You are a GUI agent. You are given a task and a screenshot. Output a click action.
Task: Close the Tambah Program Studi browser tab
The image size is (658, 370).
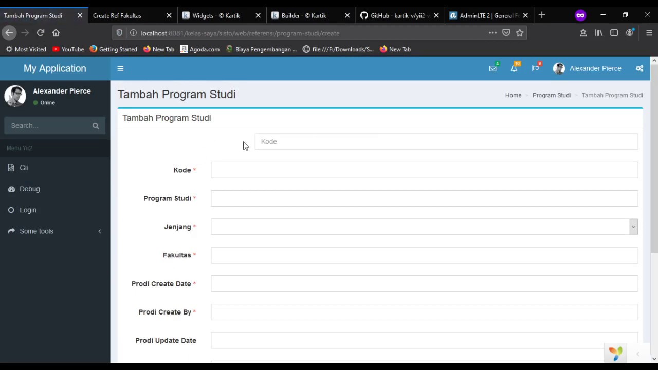click(x=80, y=15)
